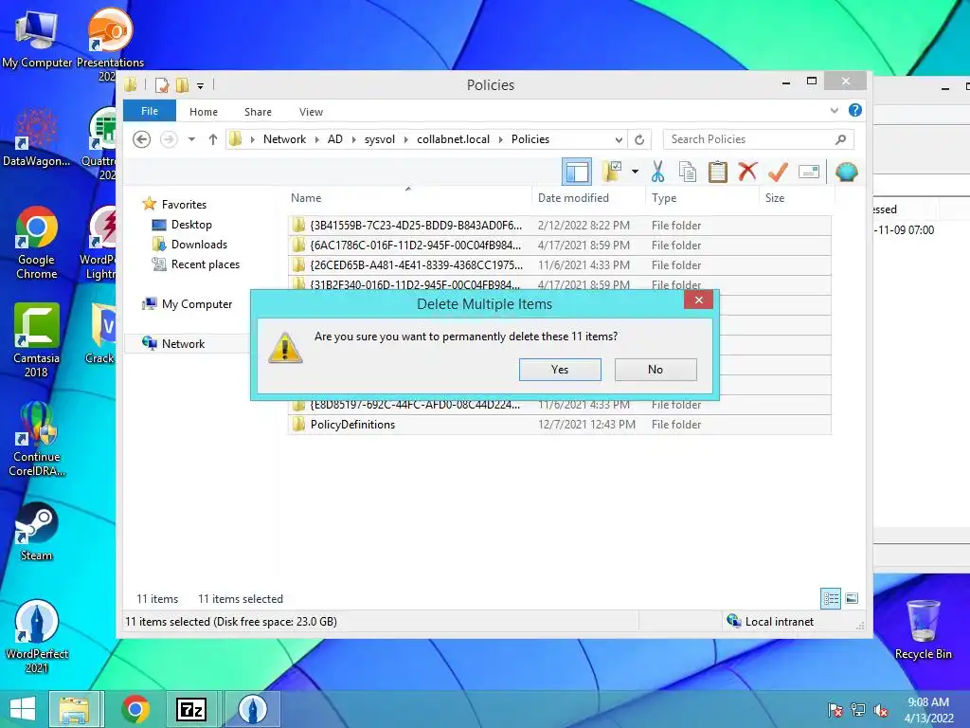Screen dimensions: 970x728
Task: Click the muted volume tray icon
Action: click(x=881, y=711)
